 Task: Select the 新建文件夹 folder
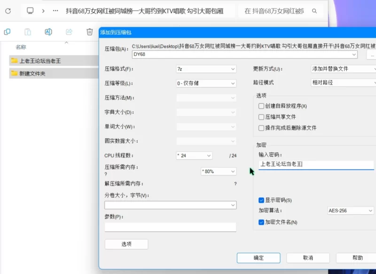coord(54,73)
